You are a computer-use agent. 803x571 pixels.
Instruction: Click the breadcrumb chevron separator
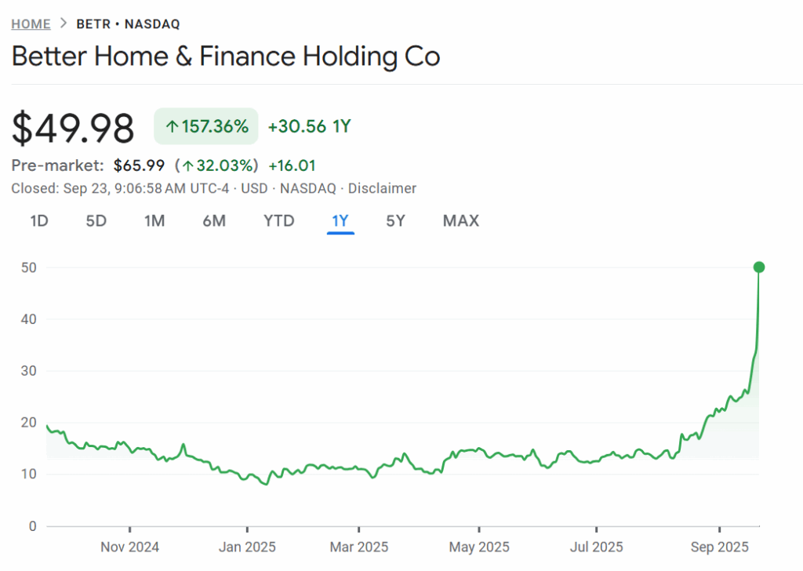coord(64,24)
